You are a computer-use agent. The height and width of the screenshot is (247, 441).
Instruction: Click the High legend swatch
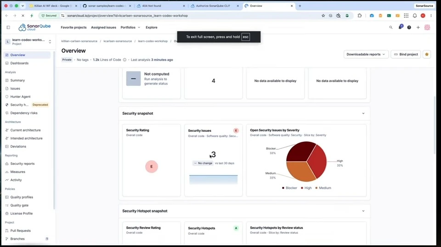pos(302,188)
